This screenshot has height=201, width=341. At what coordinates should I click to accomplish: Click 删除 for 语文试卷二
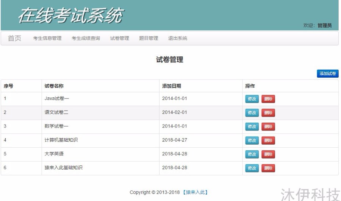coord(268,113)
